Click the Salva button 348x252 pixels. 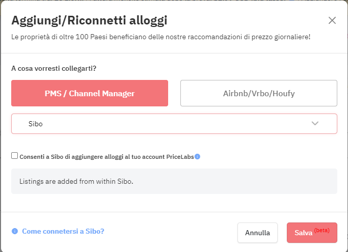click(x=312, y=233)
